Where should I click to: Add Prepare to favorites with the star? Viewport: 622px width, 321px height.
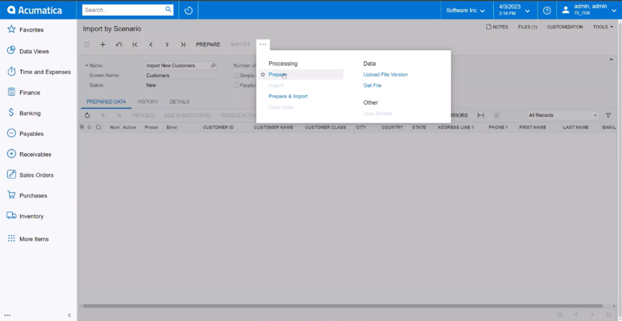(263, 74)
